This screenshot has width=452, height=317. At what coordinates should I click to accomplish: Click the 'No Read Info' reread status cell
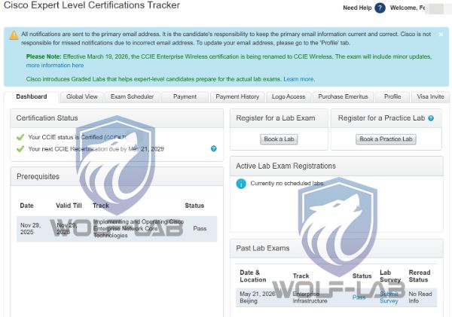coord(420,297)
